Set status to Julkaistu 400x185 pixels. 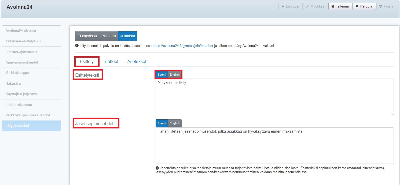tap(127, 36)
